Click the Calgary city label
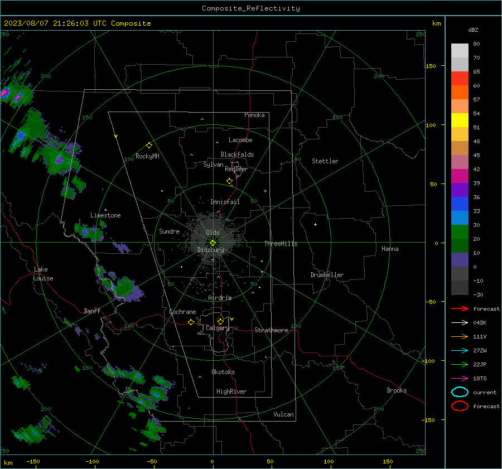Image resolution: width=502 pixels, height=469 pixels. [x=218, y=328]
